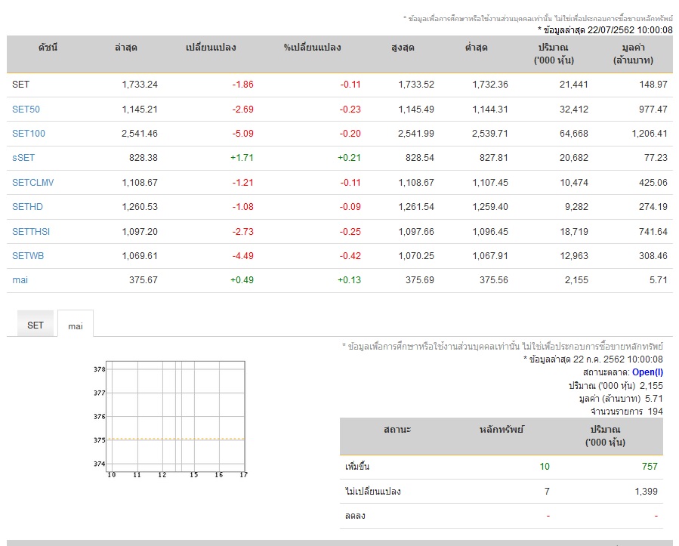Click the ล่าสุด column header
The image size is (679, 546).
125,48
